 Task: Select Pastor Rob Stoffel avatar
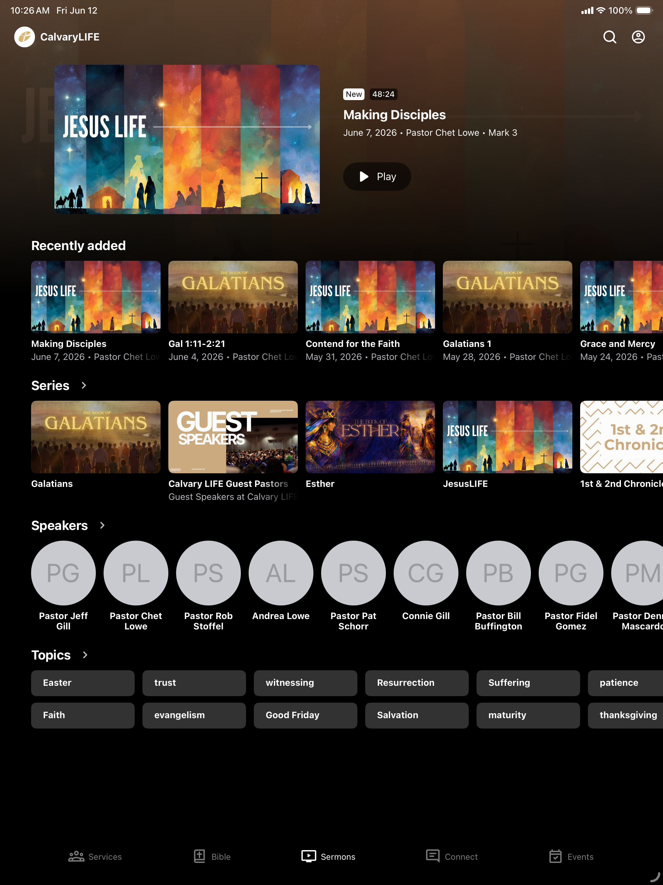click(x=208, y=573)
